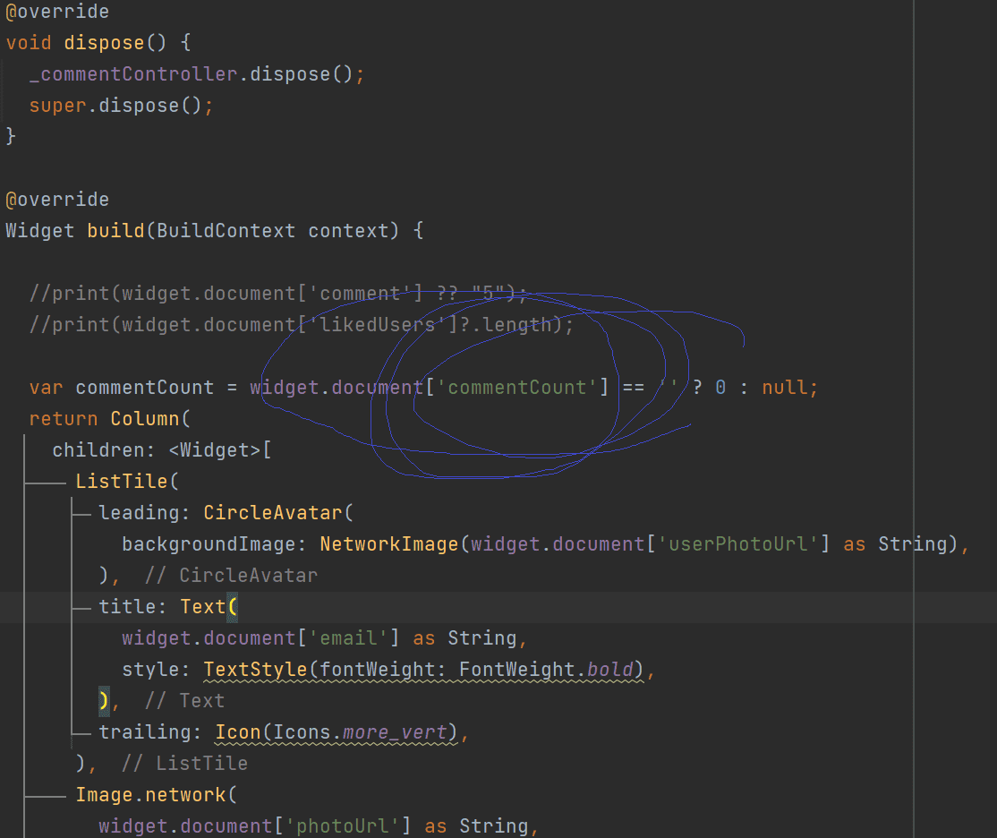Click 'Image.network(' constructor
Screen dimensions: 997x838
coord(157,795)
